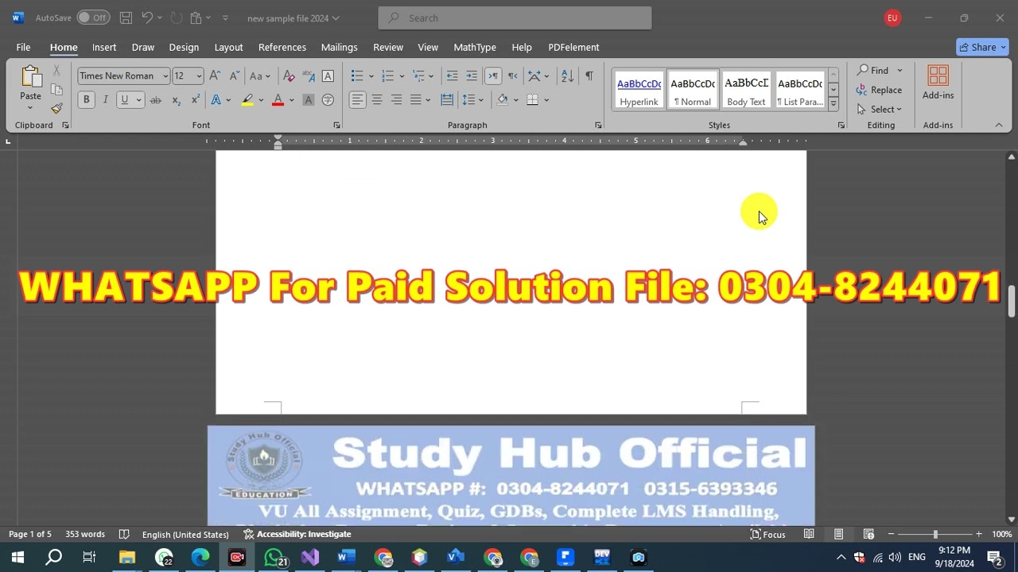Open borders dropdown arrow
This screenshot has width=1018, height=572.
coord(546,99)
